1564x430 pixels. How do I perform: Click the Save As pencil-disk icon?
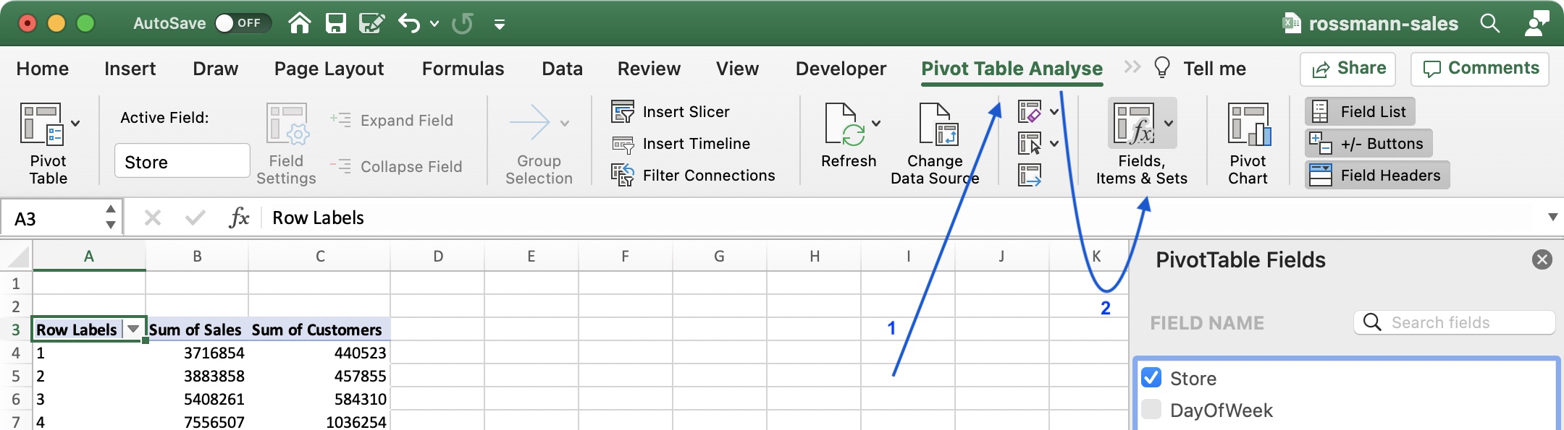click(371, 23)
